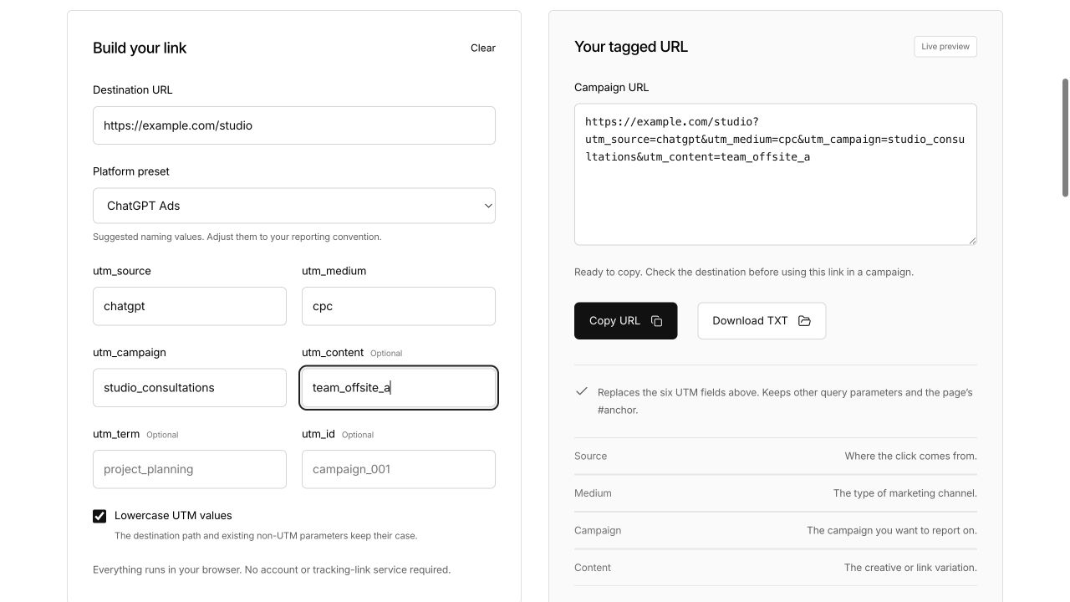The height and width of the screenshot is (602, 1070).
Task: Click the Lowercase UTM values label
Action: point(173,516)
